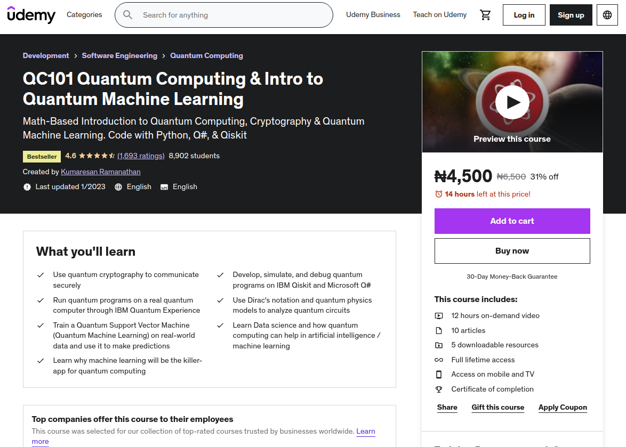This screenshot has width=626, height=447.
Task: Select Teach on Udemy
Action: 439,15
